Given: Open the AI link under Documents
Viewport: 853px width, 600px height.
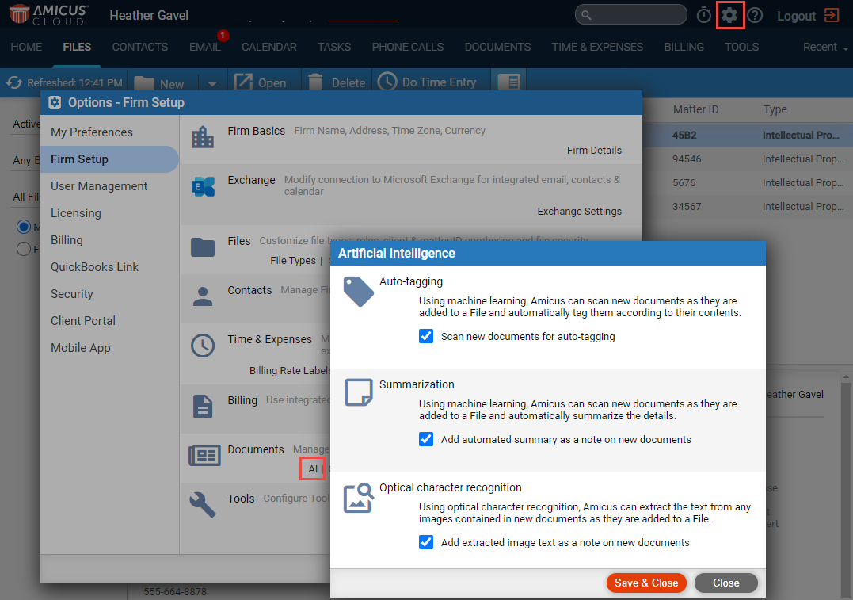Looking at the screenshot, I should 313,468.
